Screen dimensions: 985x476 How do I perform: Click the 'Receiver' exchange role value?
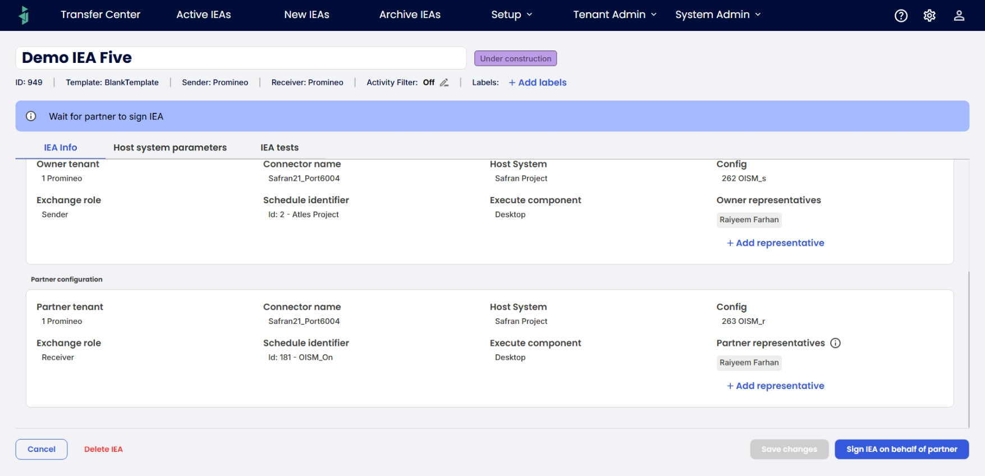coord(58,357)
